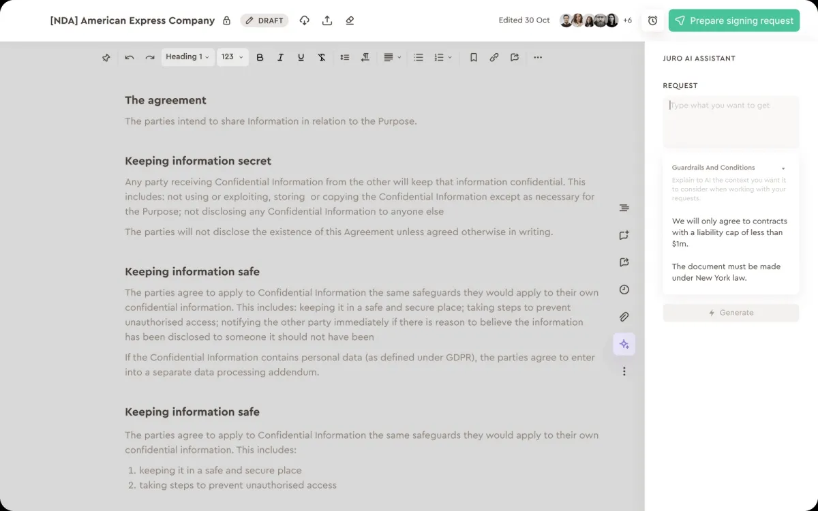Click the line spacing icon
This screenshot has width=818, height=511.
click(x=345, y=58)
